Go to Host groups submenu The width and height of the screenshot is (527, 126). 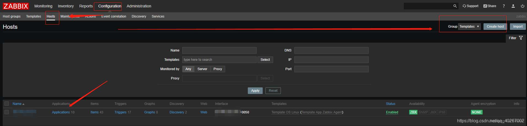[x=12, y=16]
